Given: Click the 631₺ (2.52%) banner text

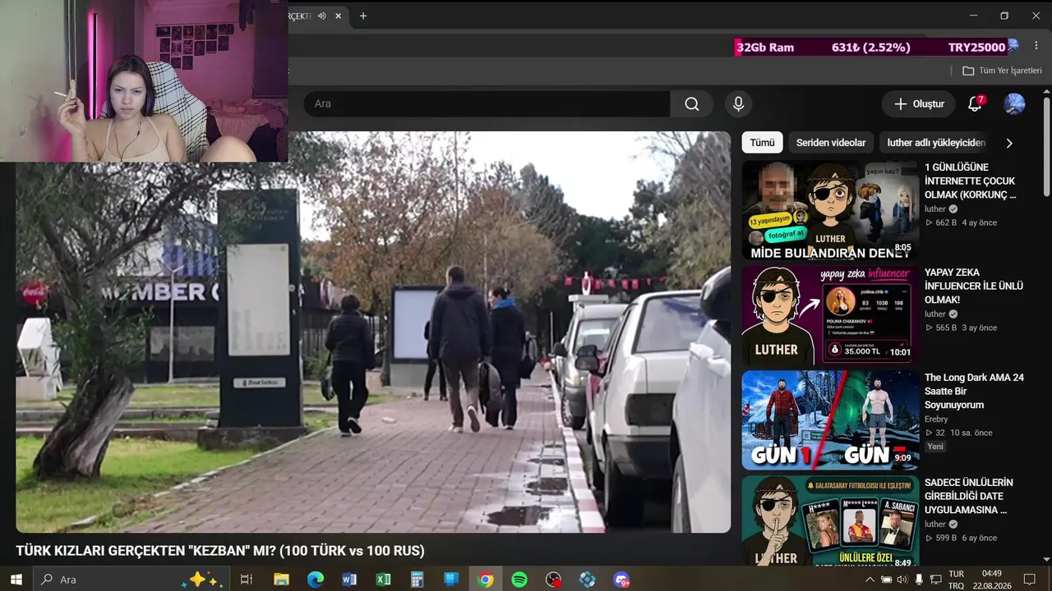Looking at the screenshot, I should 870,48.
